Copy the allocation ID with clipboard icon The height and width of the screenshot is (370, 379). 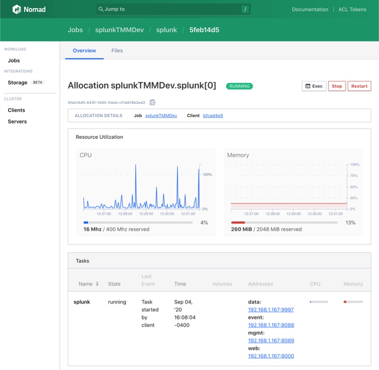[152, 102]
